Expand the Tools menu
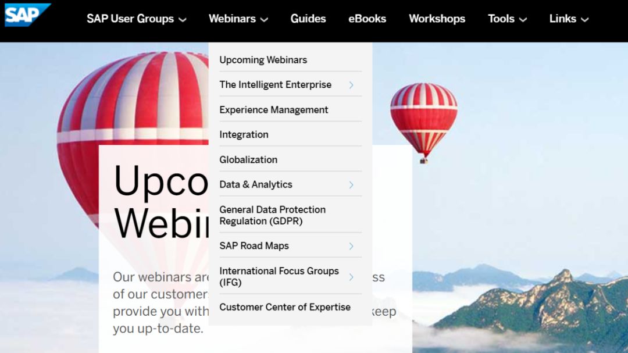Viewport: 628px width, 353px height. 507,19
